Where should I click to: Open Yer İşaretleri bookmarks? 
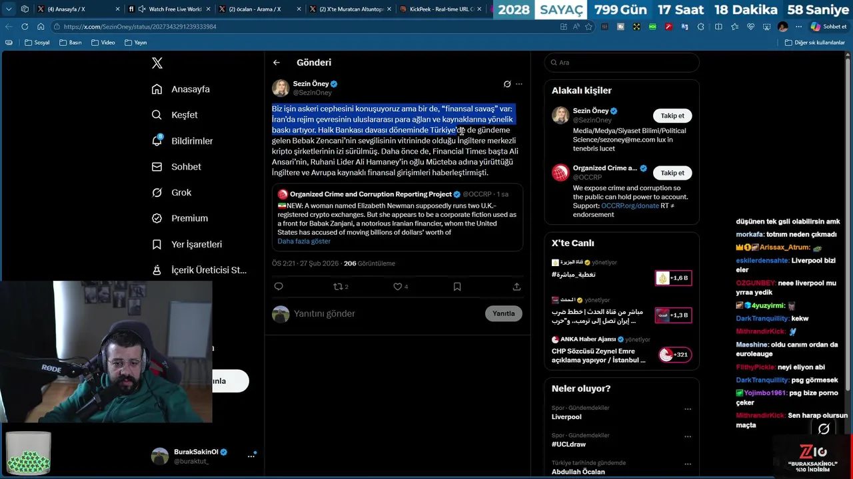pos(187,244)
